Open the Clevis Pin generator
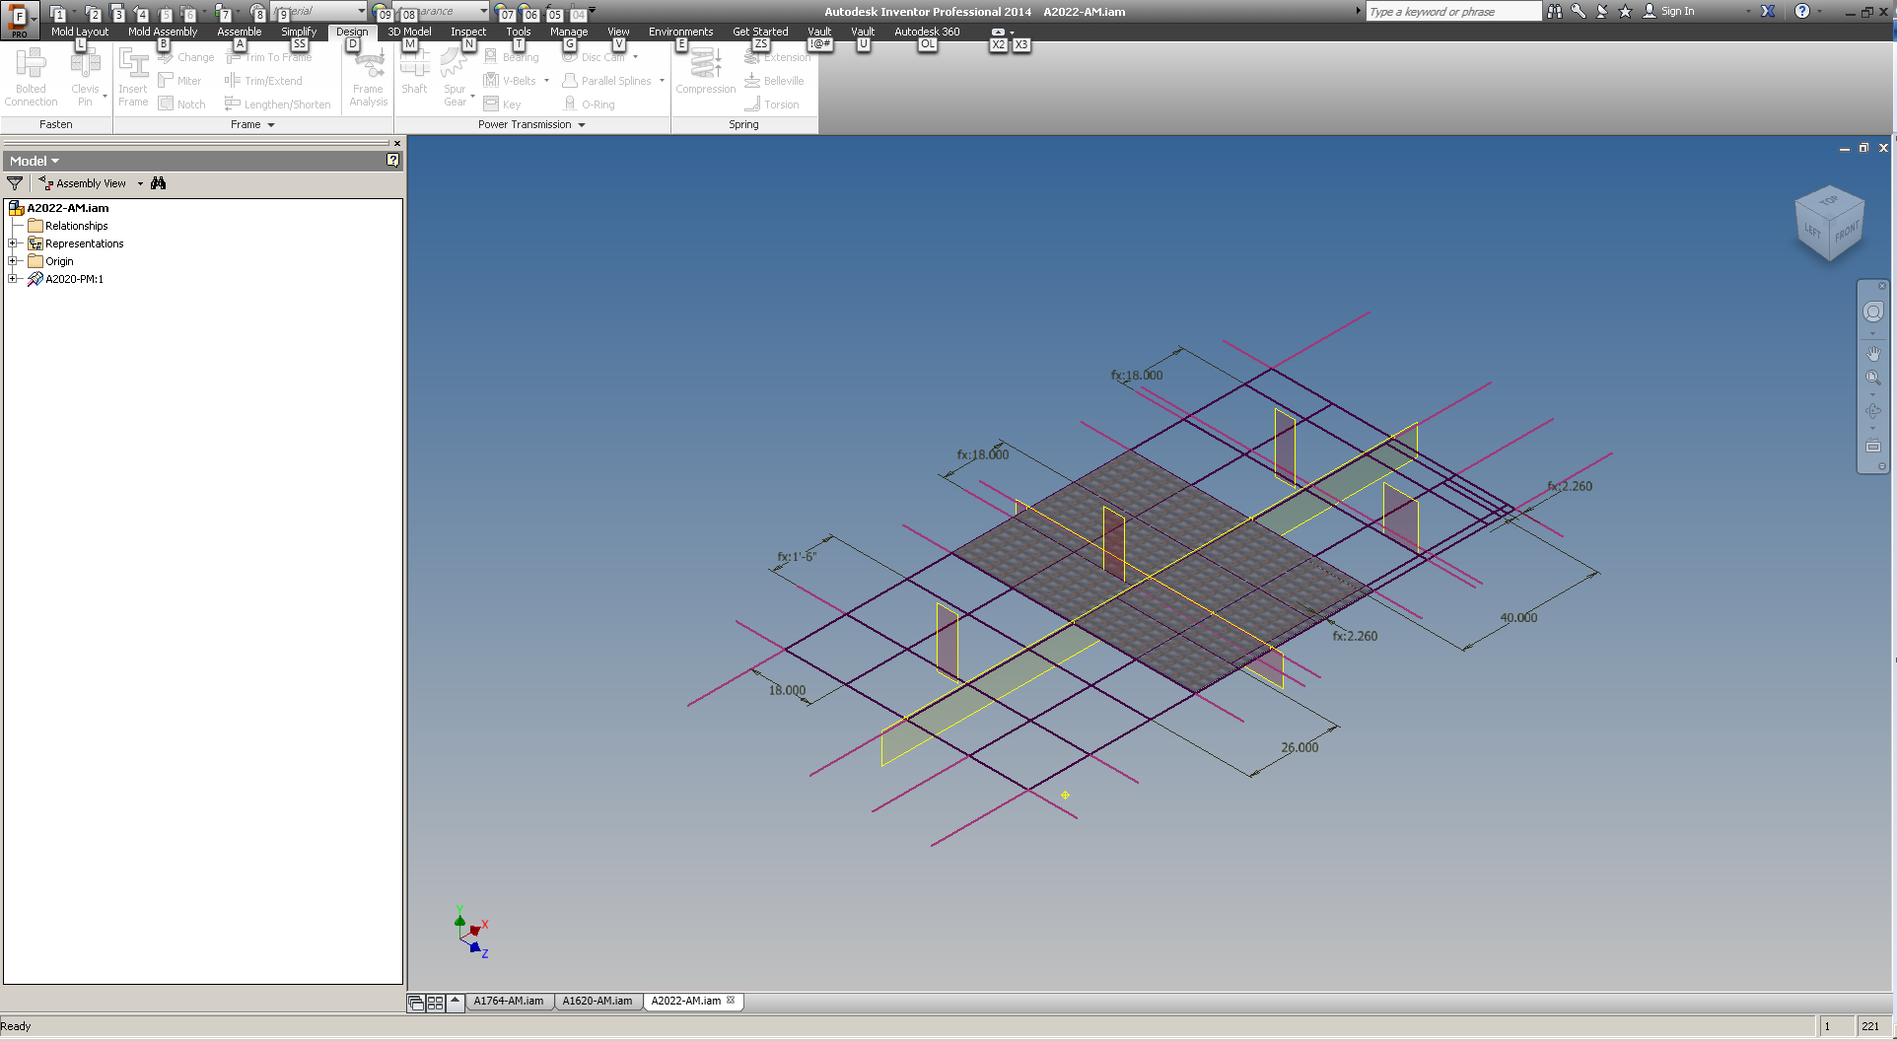Screen dimensions: 1897x1041 [x=87, y=74]
